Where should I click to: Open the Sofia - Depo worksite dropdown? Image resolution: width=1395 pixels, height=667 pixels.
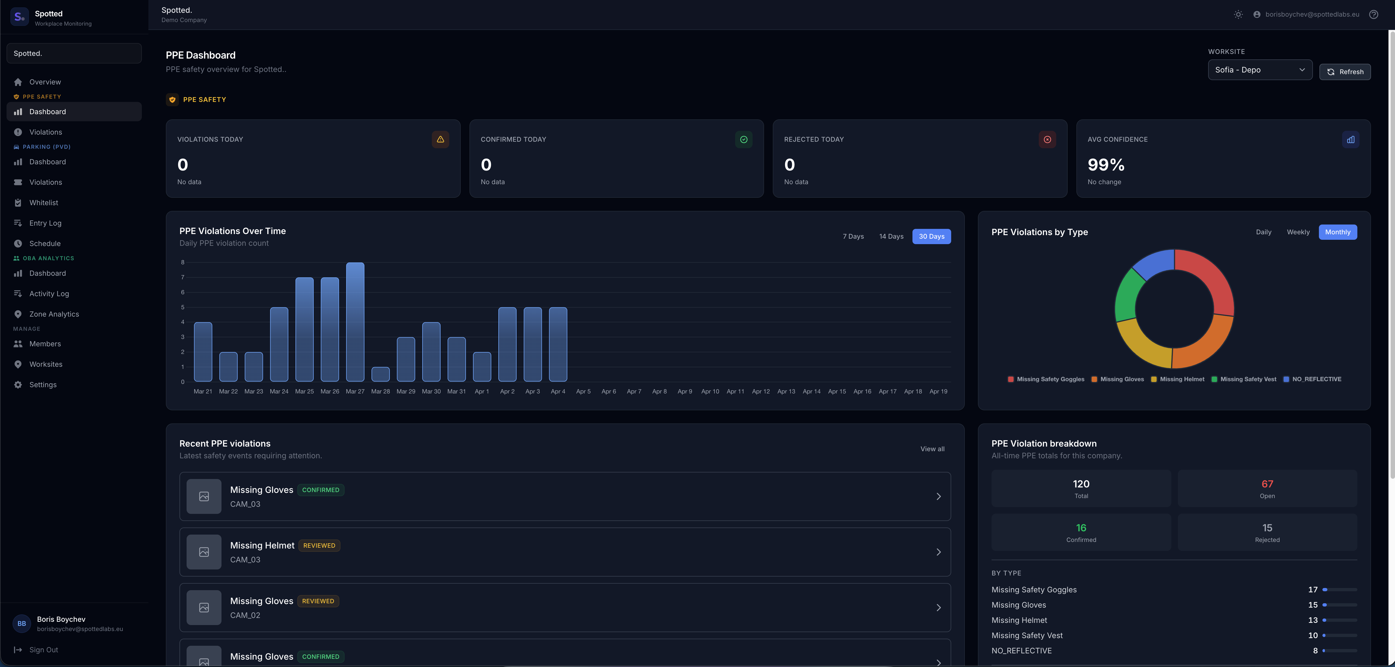[1260, 70]
